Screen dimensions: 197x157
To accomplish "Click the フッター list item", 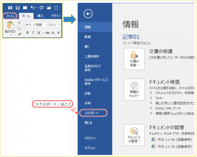I will [160, 98].
